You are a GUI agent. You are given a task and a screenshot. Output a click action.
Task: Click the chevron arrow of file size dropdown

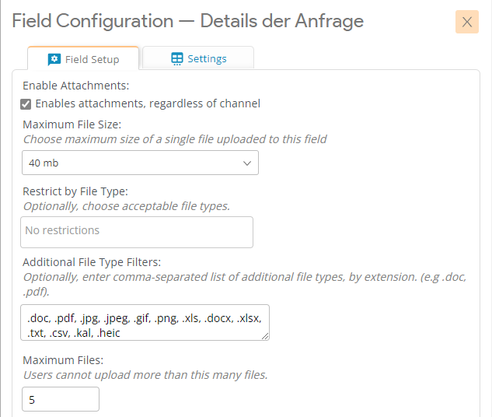point(247,163)
